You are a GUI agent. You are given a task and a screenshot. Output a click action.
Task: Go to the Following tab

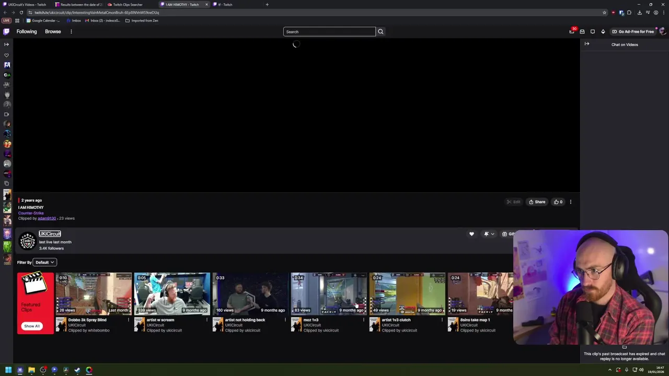point(27,31)
